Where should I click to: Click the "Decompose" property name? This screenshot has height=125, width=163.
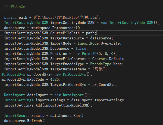(60, 48)
